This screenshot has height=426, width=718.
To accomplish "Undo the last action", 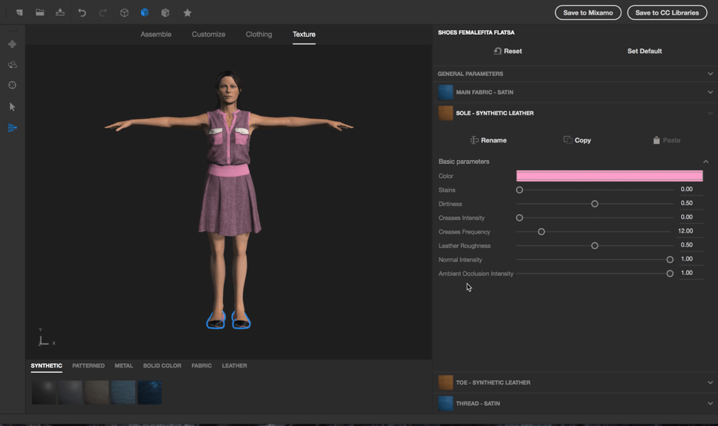I will point(82,13).
